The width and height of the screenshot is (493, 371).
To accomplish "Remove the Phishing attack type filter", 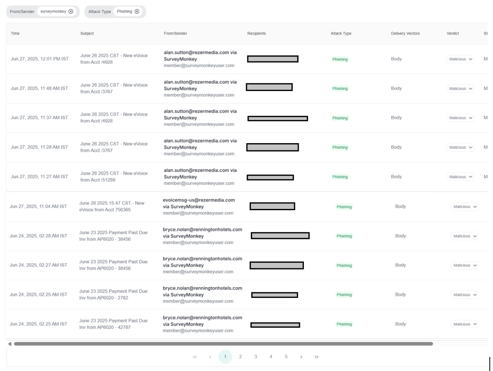I will pos(137,12).
